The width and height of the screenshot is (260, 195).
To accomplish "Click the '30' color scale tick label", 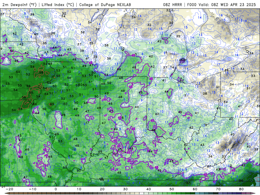I will (125, 189).
